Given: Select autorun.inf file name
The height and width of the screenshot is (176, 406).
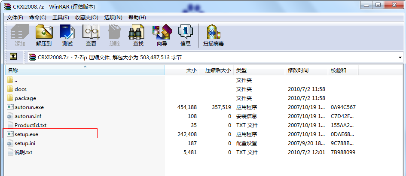Looking at the screenshot, I should pos(28,116).
